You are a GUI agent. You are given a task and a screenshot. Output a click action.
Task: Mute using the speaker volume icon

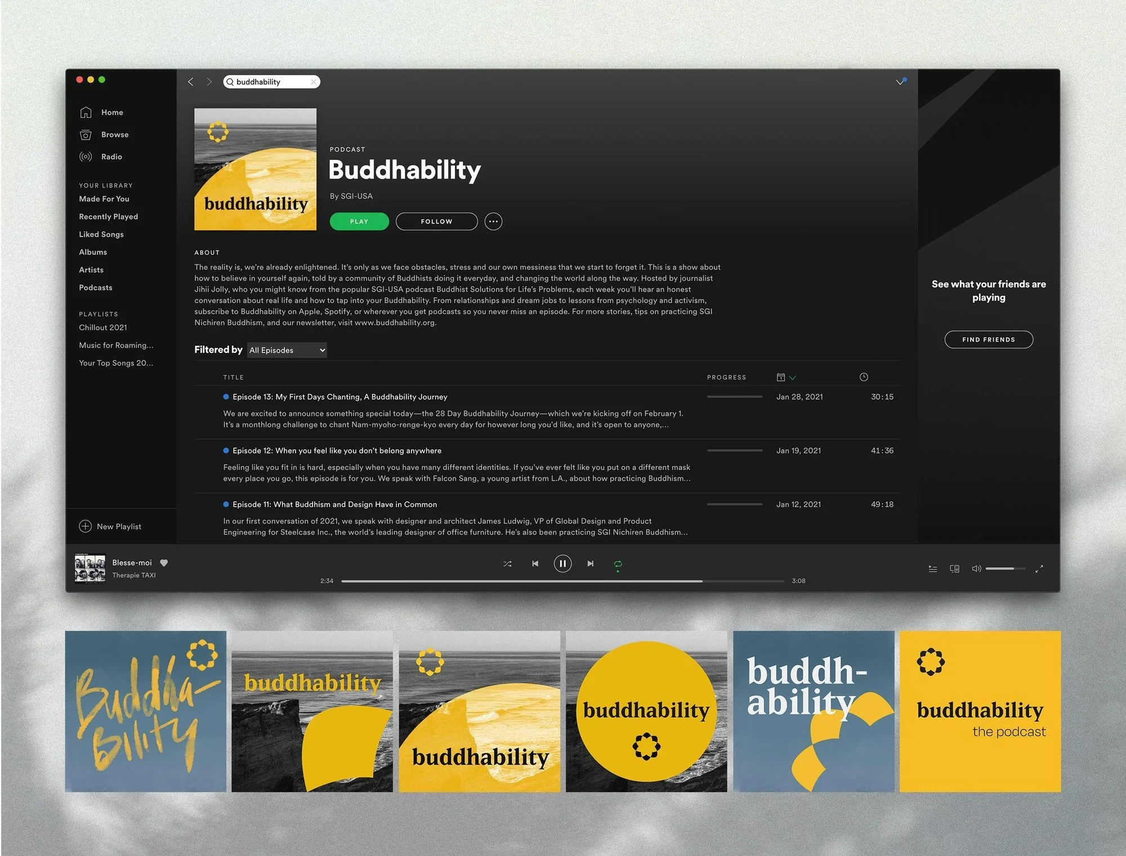coord(976,568)
